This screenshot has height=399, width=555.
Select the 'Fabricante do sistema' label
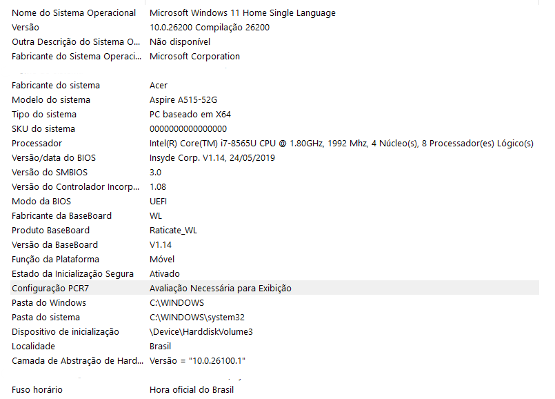click(x=56, y=86)
